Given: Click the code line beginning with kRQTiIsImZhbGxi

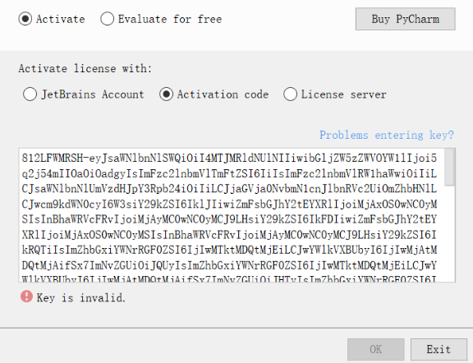Looking at the screenshot, I should tap(229, 250).
